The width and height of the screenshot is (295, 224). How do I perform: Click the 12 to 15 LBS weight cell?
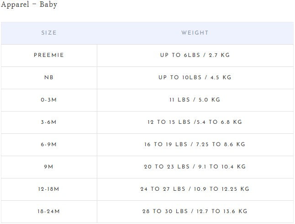pyautogui.click(x=195, y=122)
